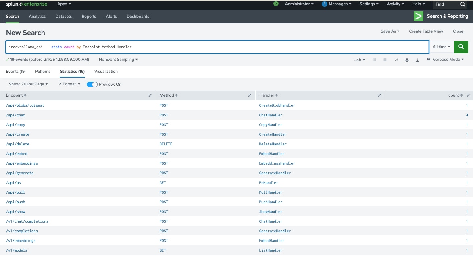This screenshot has height=256, width=473.
Task: Pause the search job
Action: pos(375,60)
